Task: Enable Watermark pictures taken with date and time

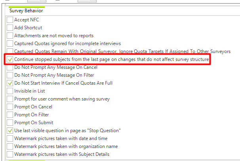Action: click(x=10, y=138)
